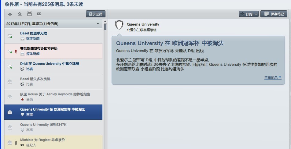
Task: Collapse the 2017年11月7日 date group
Action: pyautogui.click(x=98, y=24)
